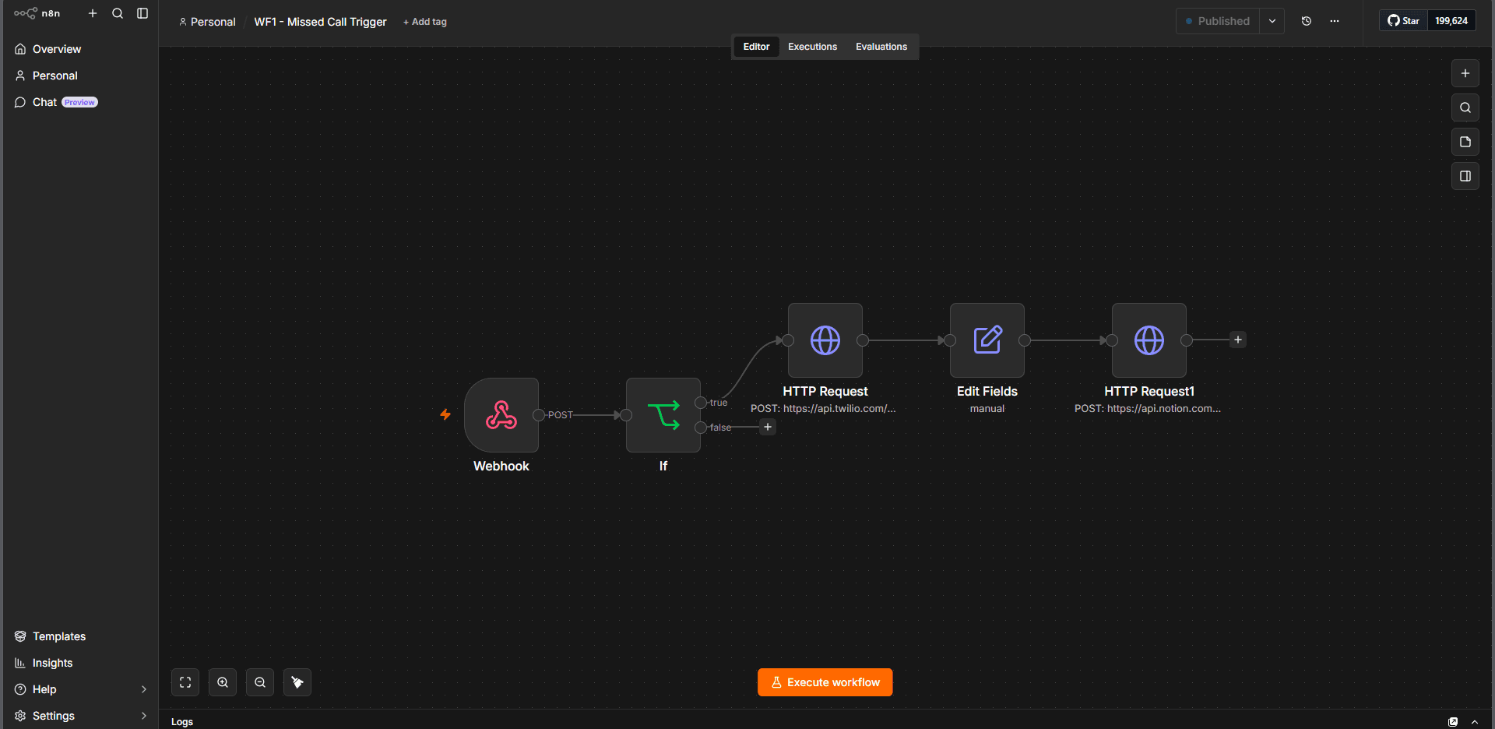
Task: Add a node with the canvas plus button
Action: (x=1465, y=73)
